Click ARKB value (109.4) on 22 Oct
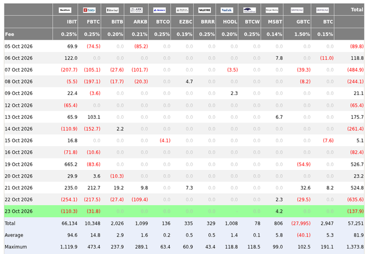Image resolution: width=370 pixels, height=254 pixels. (x=140, y=200)
